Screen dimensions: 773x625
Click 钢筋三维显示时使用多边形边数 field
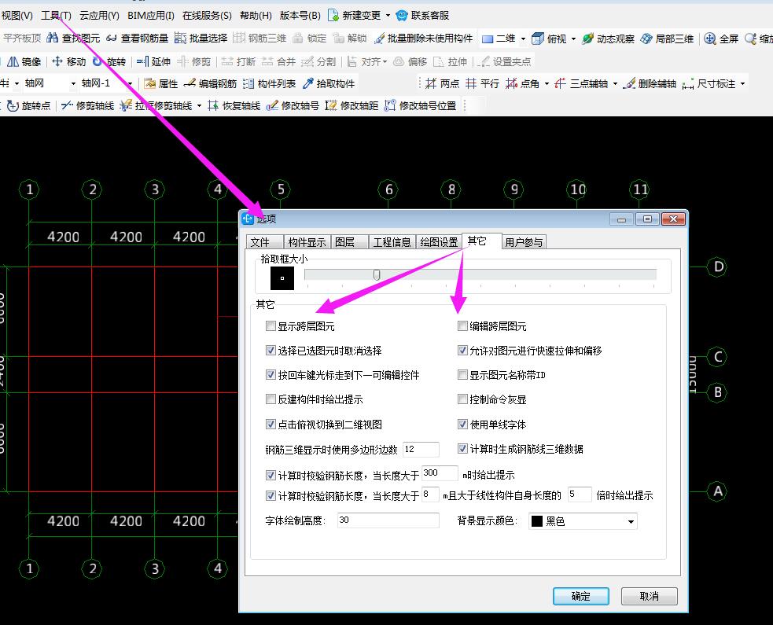(421, 449)
